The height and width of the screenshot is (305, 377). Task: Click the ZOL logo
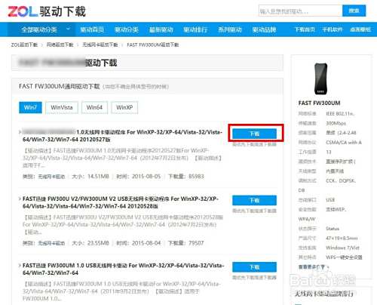[23, 11]
